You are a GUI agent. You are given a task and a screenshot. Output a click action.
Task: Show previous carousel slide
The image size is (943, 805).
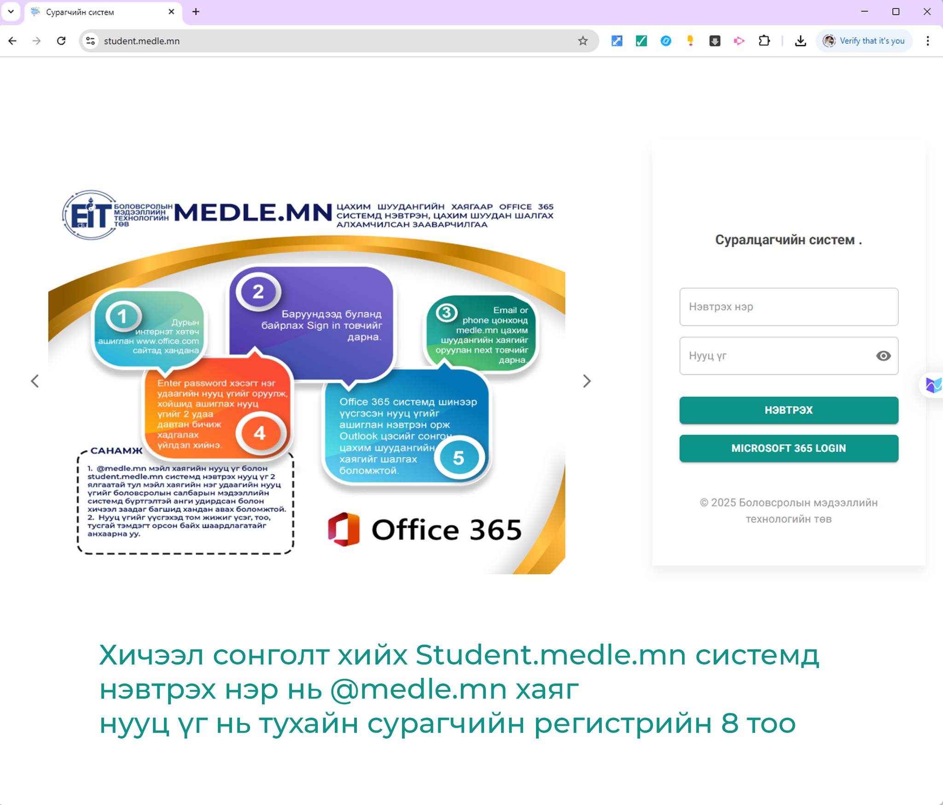pos(35,381)
